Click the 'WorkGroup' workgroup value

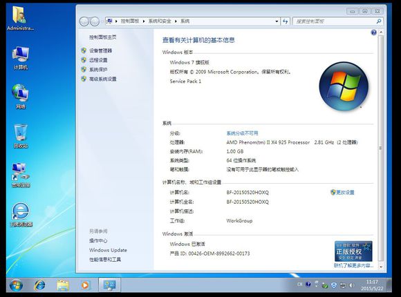pyautogui.click(x=239, y=220)
